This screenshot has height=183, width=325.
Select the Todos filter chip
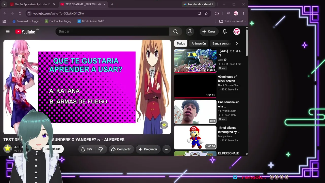point(181,43)
